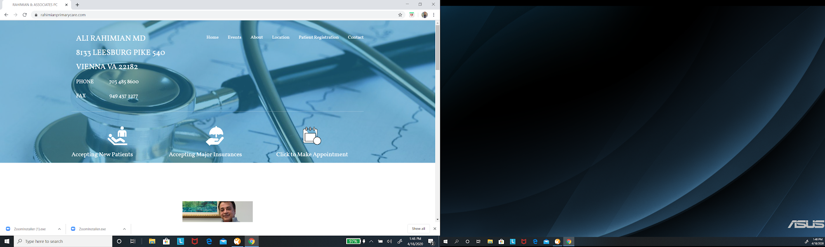This screenshot has width=825, height=247.
Task: Click Show all downloads button
Action: [418, 229]
